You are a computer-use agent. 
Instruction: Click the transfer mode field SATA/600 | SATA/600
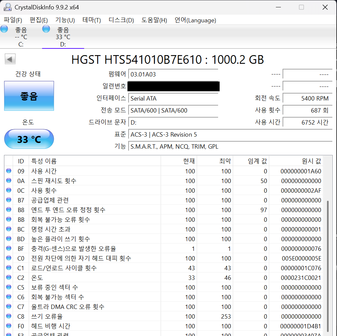173,111
